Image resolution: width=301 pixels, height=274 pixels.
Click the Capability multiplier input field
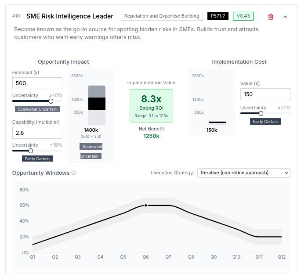click(x=37, y=133)
